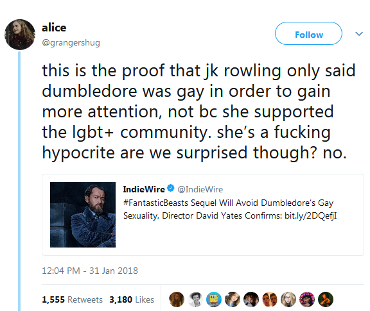Viewport: 370px width, 311px height.
Task: Click the Follow button
Action: click(308, 33)
